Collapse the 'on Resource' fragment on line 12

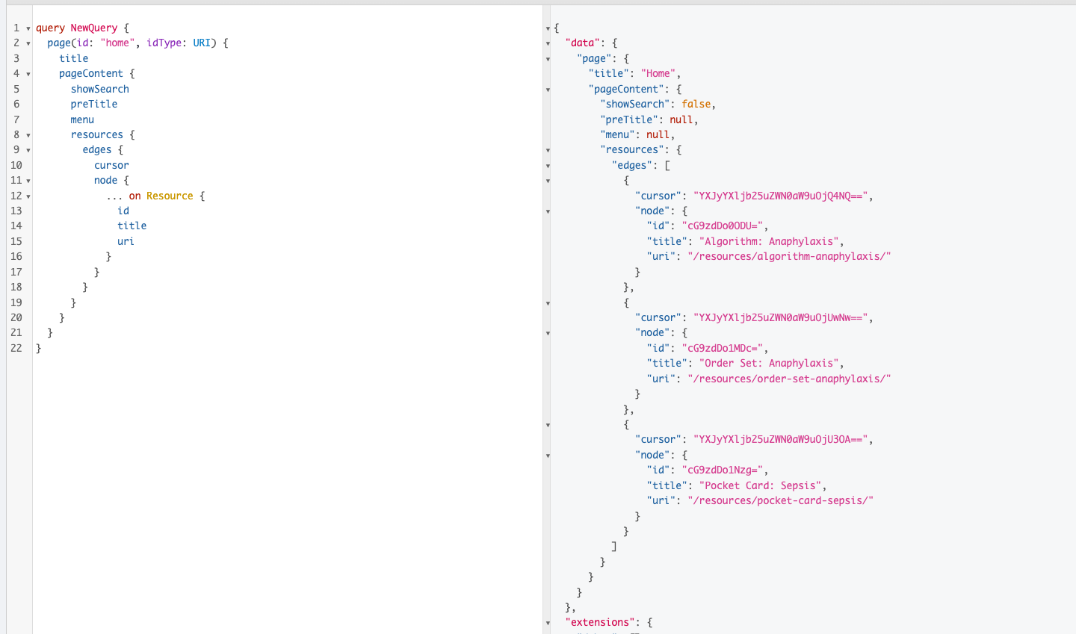click(x=28, y=196)
